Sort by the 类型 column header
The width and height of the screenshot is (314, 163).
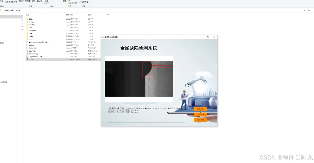pyautogui.click(x=90, y=15)
